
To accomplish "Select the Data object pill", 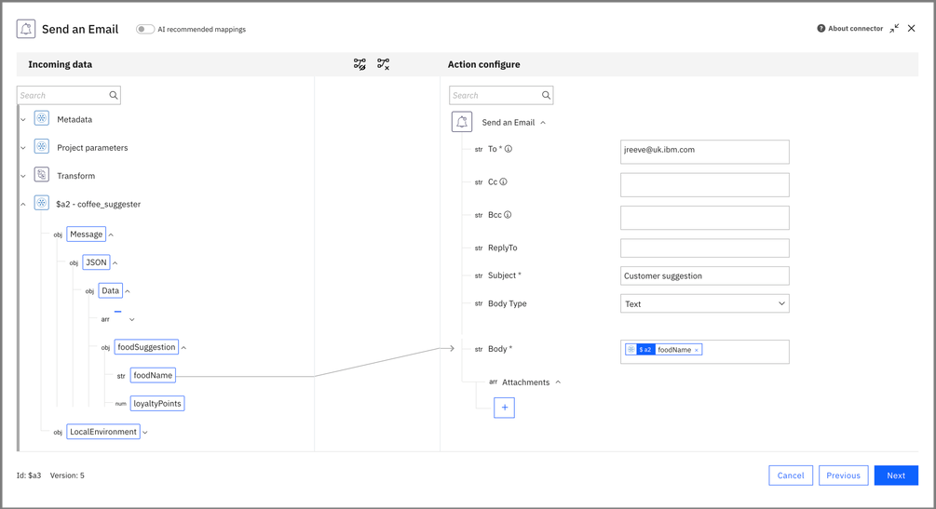I will (111, 290).
